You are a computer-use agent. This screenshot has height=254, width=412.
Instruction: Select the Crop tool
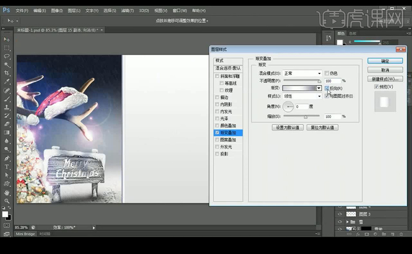pyautogui.click(x=7, y=73)
